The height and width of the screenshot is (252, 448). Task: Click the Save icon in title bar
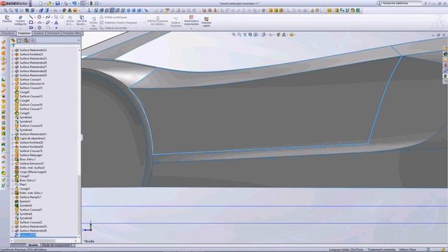57,3
